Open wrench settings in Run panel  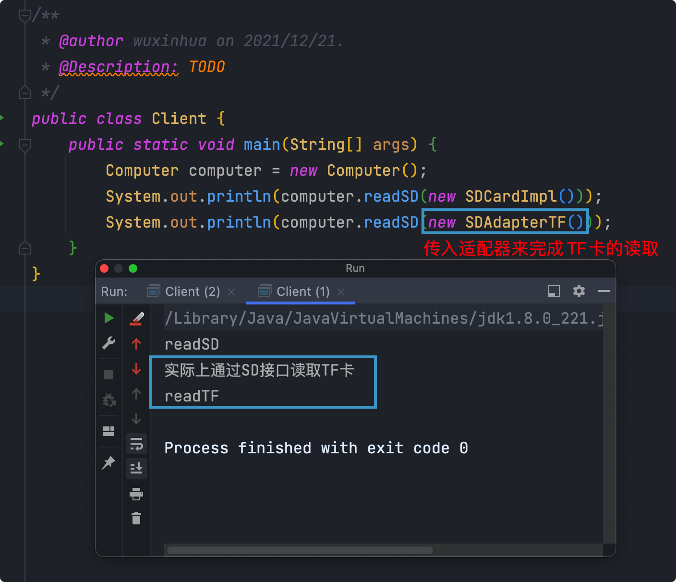coord(109,343)
